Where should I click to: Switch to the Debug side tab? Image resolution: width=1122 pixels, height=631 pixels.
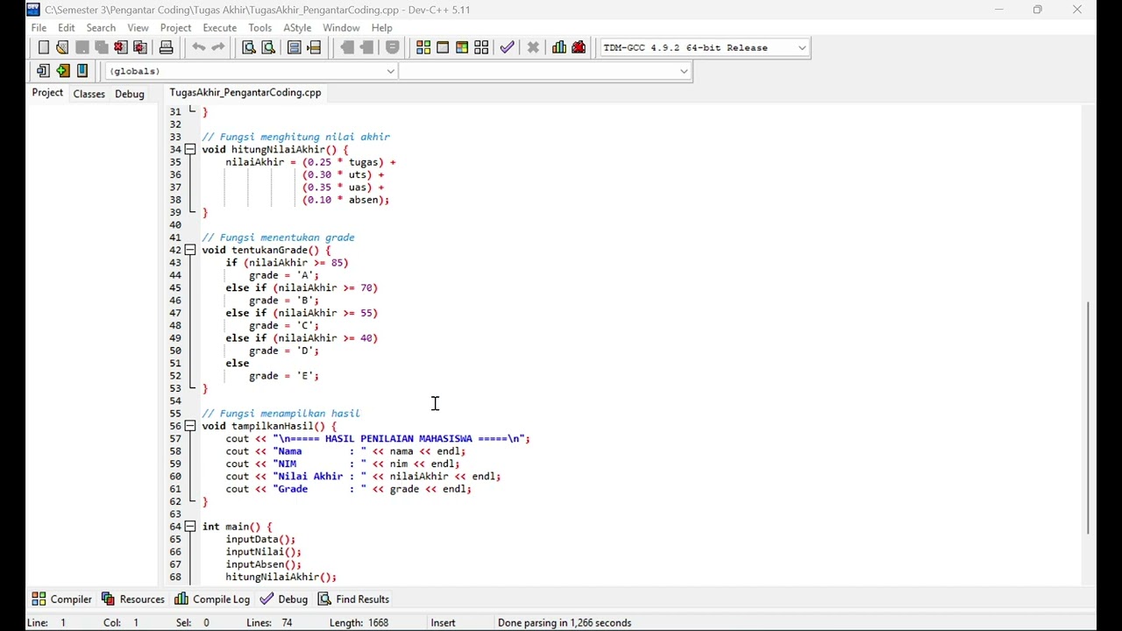coord(130,94)
